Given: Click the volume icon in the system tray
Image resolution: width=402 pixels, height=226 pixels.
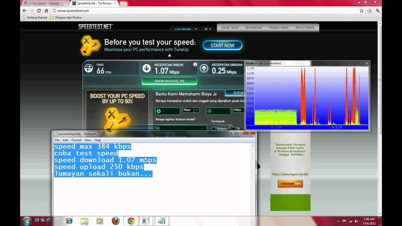Looking at the screenshot, I should click(x=356, y=221).
